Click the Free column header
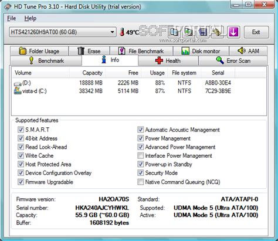The width and height of the screenshot is (278, 241). 123,73
